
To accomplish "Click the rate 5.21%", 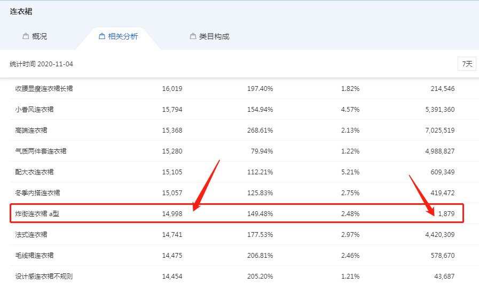I will [x=350, y=172].
